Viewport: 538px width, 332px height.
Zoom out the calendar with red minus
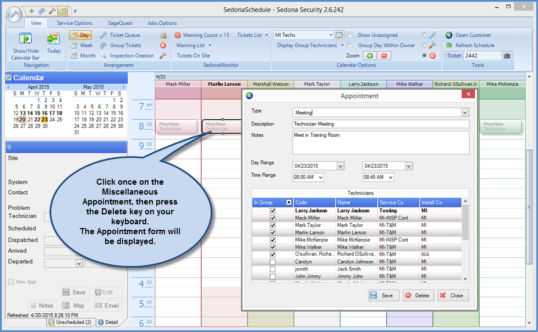pyautogui.click(x=384, y=56)
